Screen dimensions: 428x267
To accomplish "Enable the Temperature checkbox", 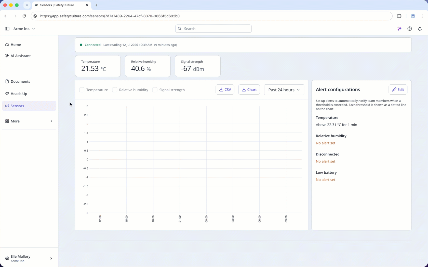I will click(82, 90).
